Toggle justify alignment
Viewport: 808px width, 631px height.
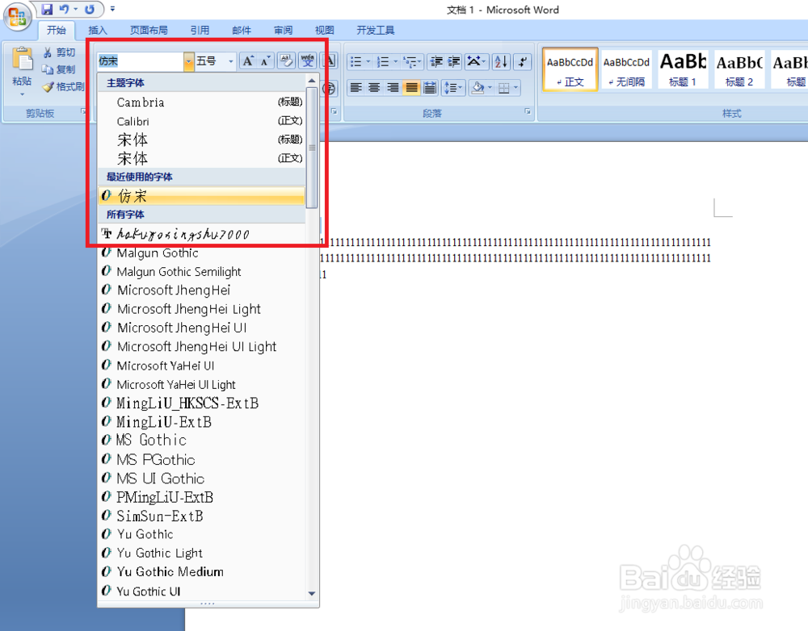(x=411, y=87)
